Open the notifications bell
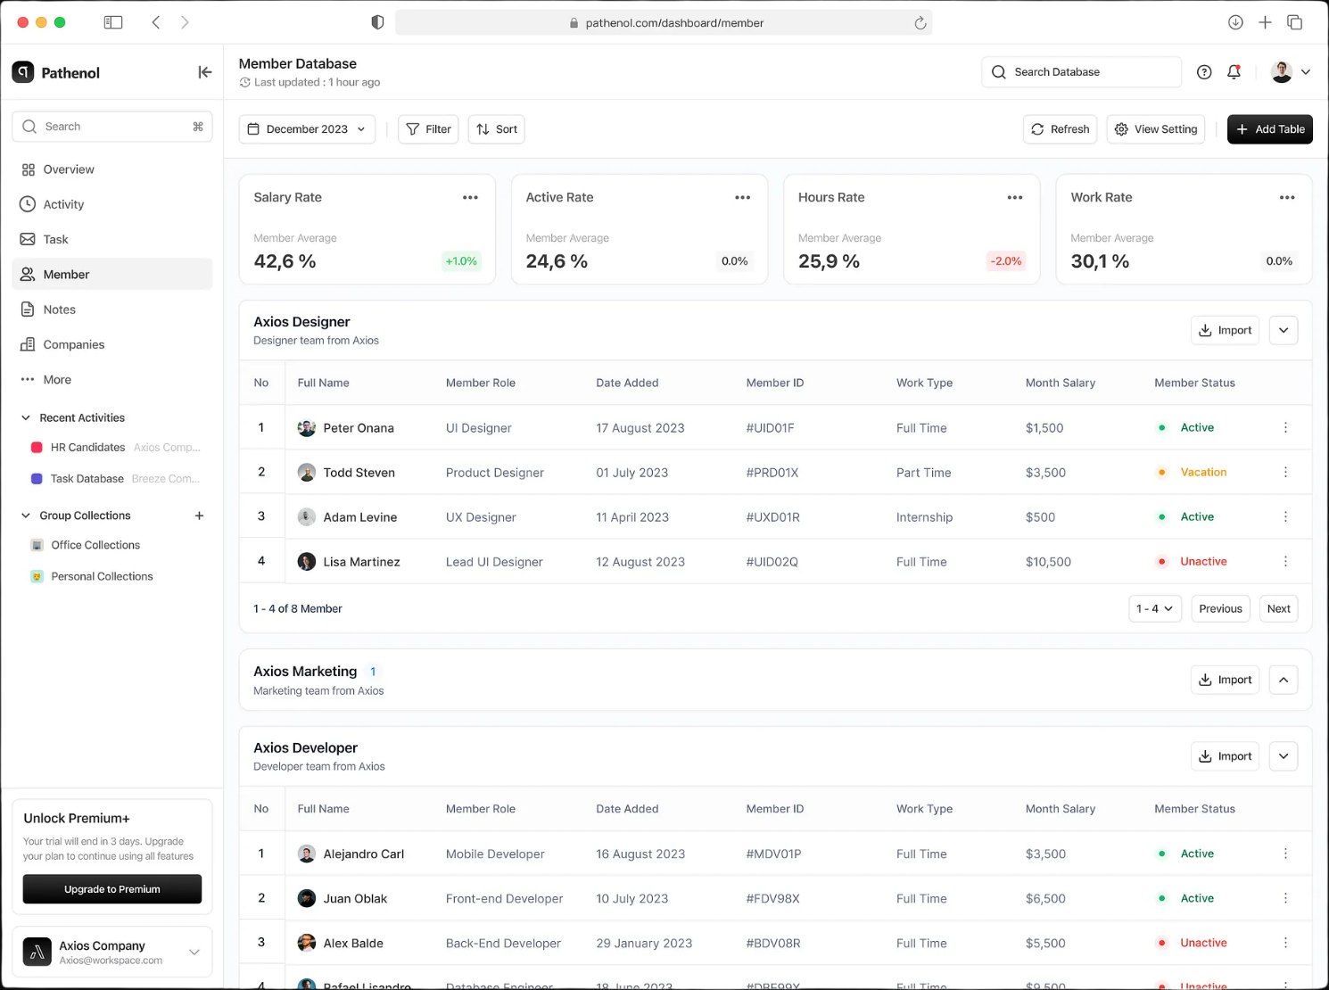Screen dimensions: 1329x990 (1234, 72)
